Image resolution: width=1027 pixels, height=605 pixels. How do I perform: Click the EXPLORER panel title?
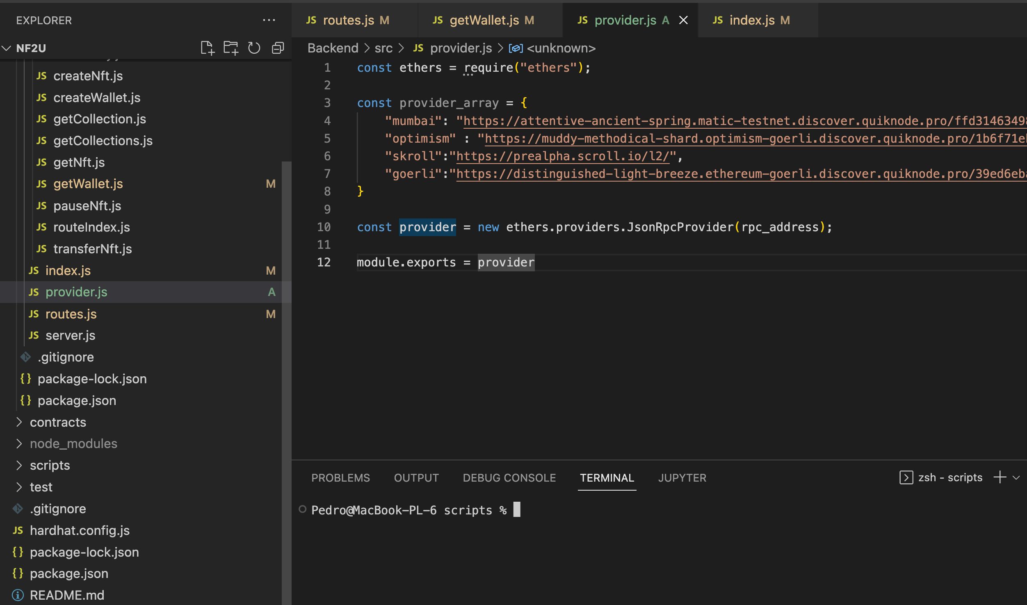click(x=44, y=20)
